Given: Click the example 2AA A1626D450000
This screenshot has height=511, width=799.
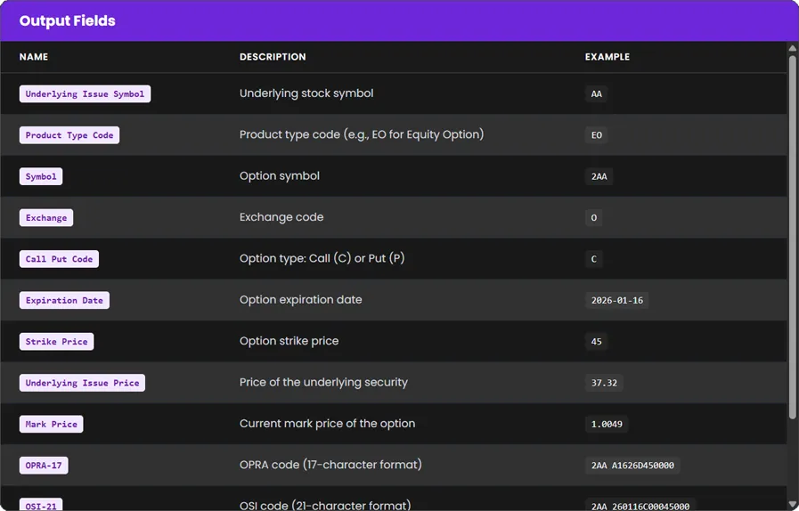Looking at the screenshot, I should pos(632,465).
